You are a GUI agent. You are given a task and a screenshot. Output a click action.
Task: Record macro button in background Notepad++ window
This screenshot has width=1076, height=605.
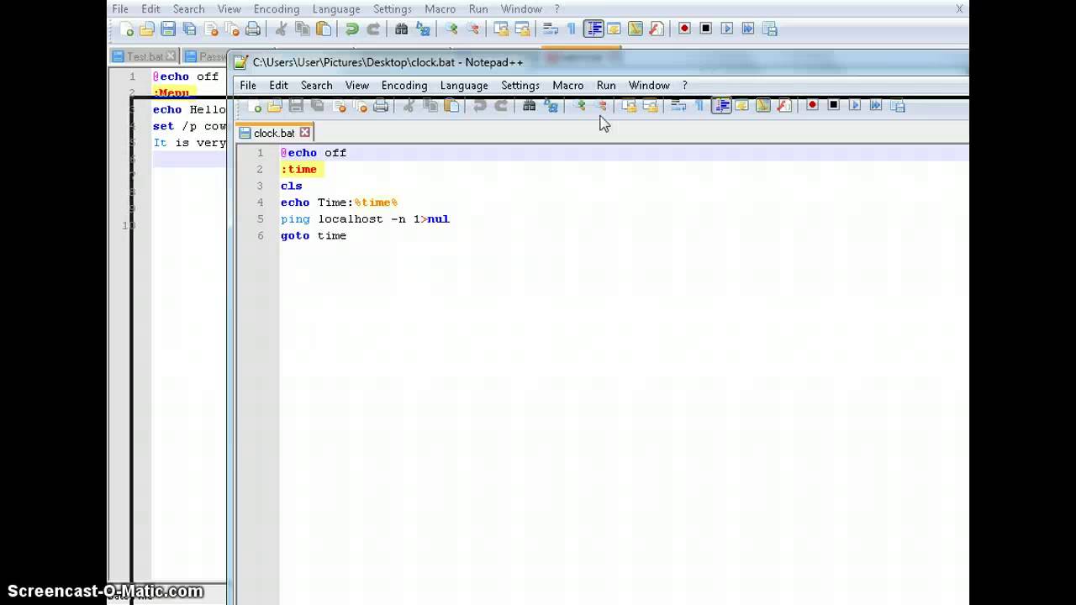684,29
